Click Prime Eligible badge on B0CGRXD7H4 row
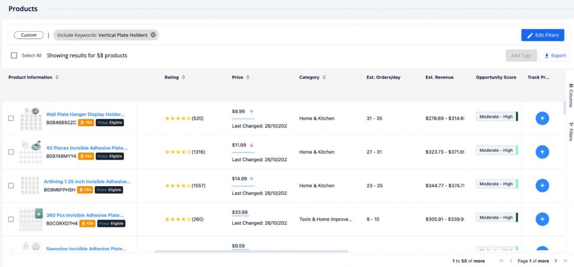574x267 pixels. [111, 224]
